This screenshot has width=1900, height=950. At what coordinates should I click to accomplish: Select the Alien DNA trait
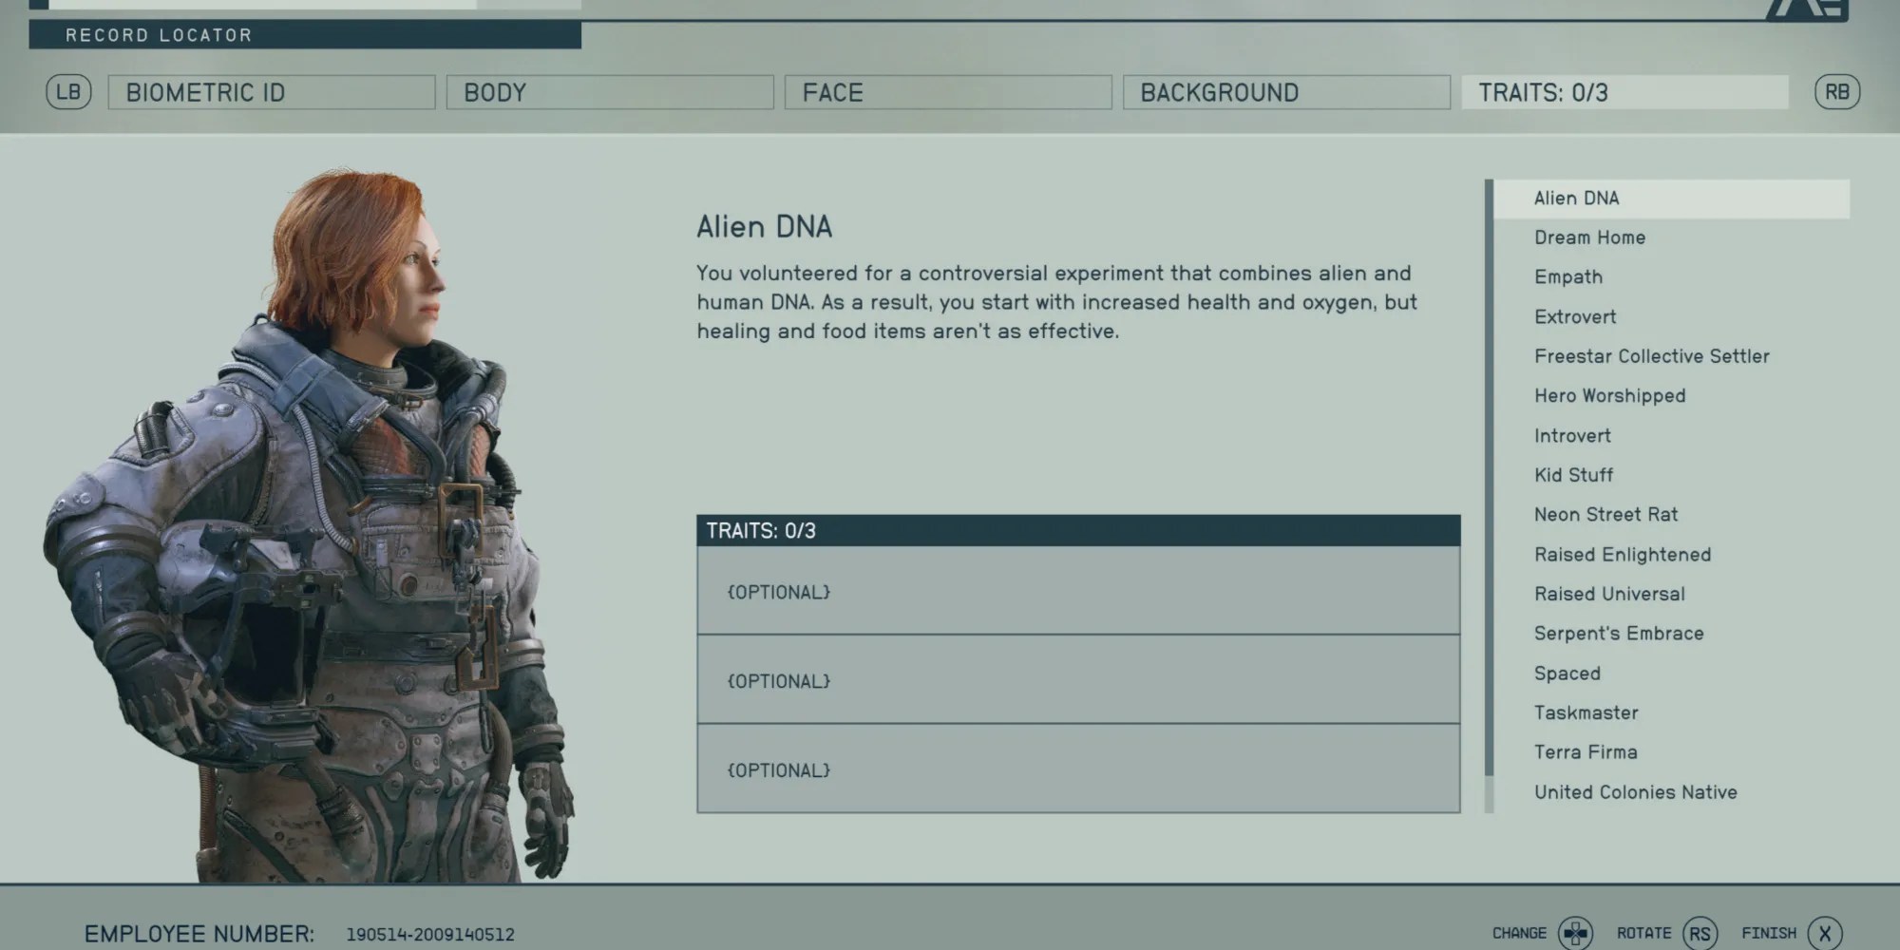[x=1672, y=199]
